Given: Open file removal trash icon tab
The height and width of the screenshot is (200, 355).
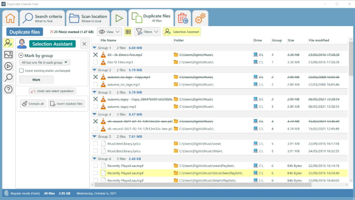Looking at the screenshot, I should (182, 18).
